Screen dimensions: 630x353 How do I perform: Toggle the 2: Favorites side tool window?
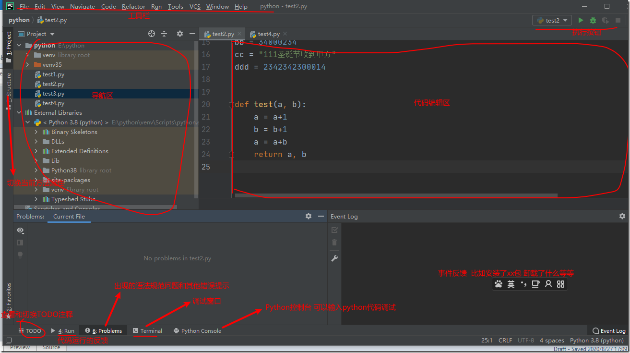click(x=8, y=300)
